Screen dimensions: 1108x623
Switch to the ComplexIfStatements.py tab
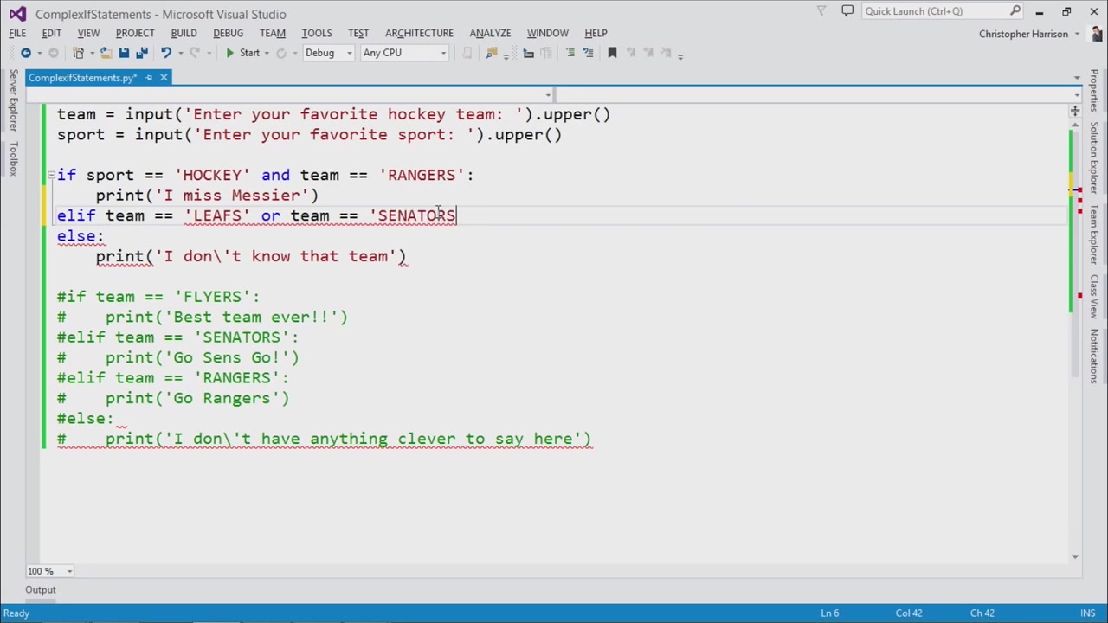[82, 78]
